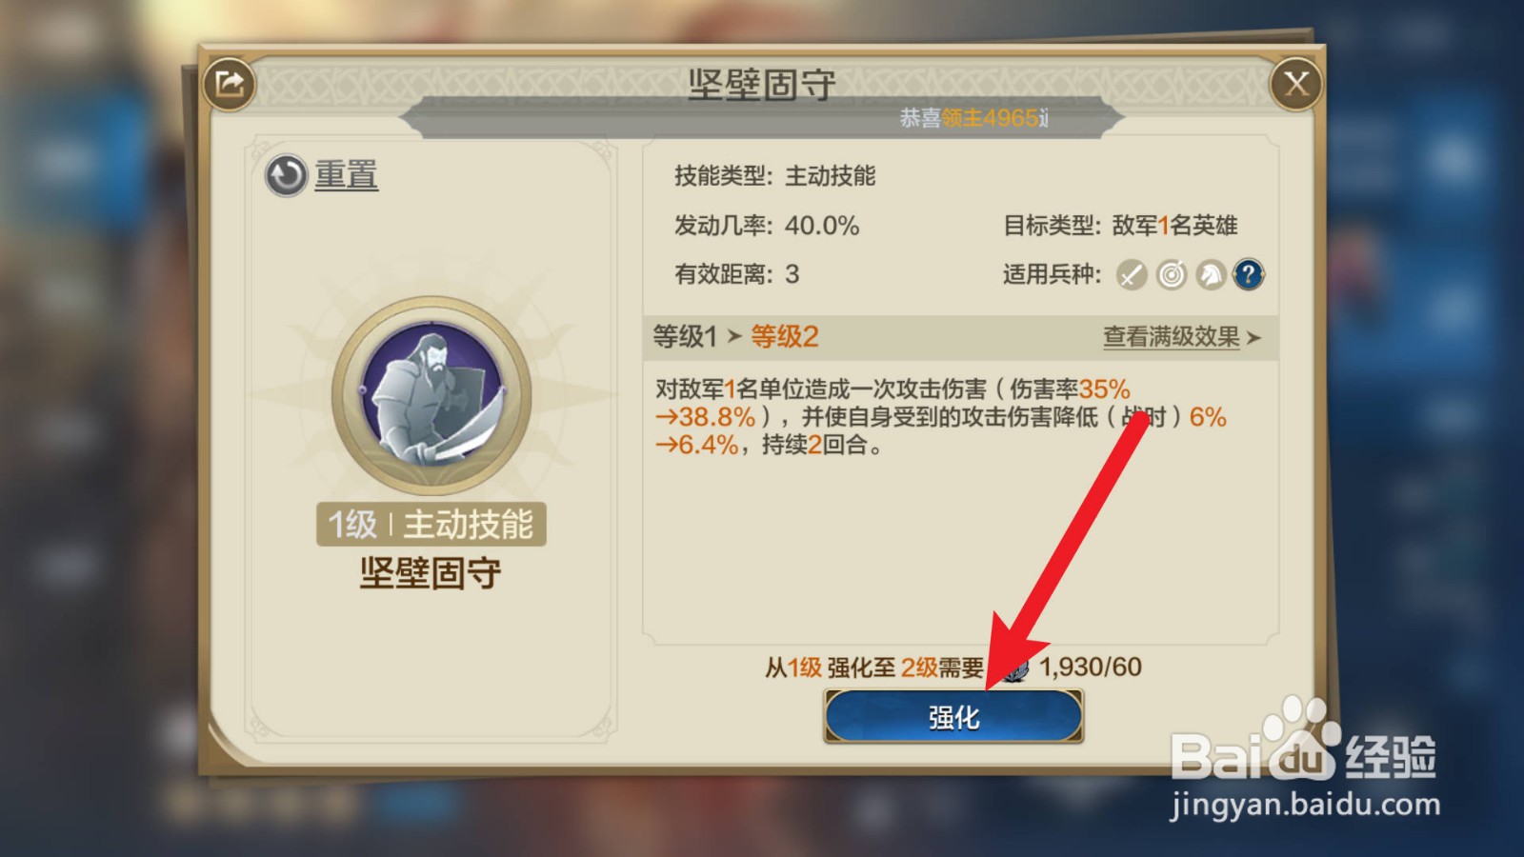Open the blue question mark help icon
Viewport: 1524px width, 857px height.
[x=1249, y=275]
